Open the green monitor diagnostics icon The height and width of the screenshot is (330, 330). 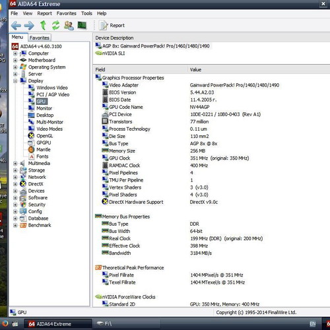click(82, 25)
